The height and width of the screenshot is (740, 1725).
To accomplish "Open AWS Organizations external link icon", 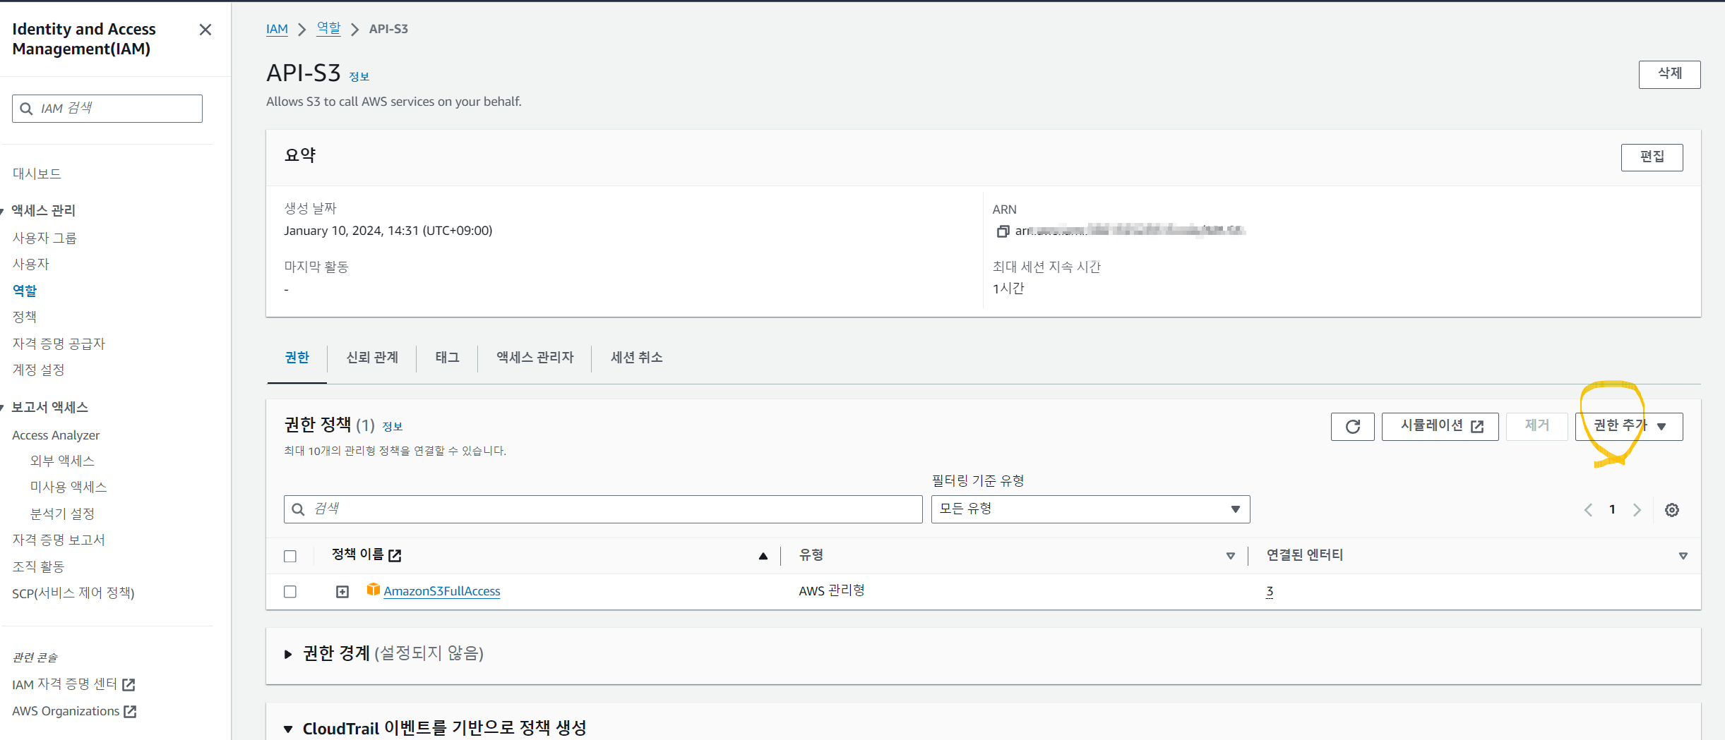I will [130, 712].
